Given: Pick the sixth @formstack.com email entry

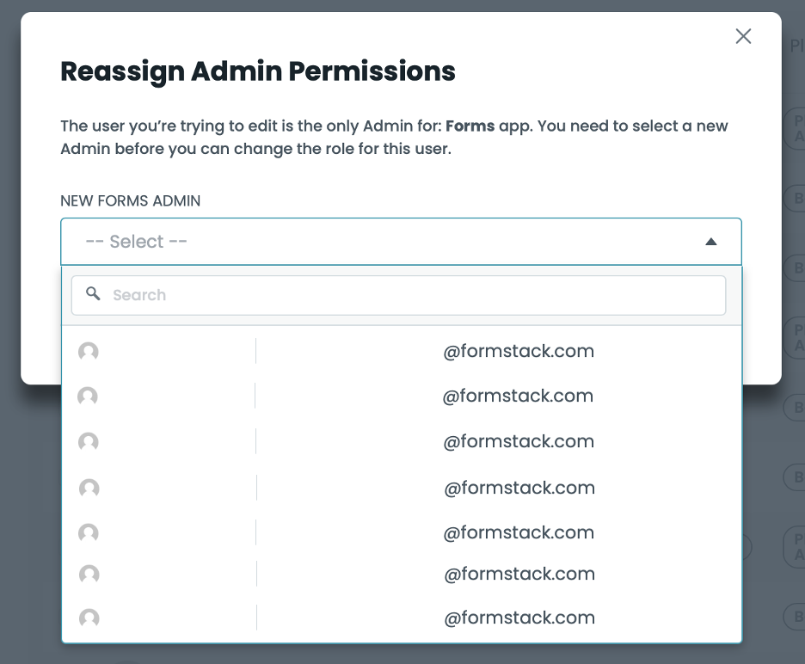Looking at the screenshot, I should coord(519,574).
